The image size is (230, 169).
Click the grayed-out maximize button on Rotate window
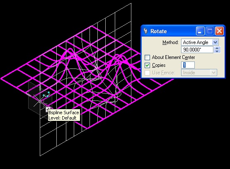(210, 31)
